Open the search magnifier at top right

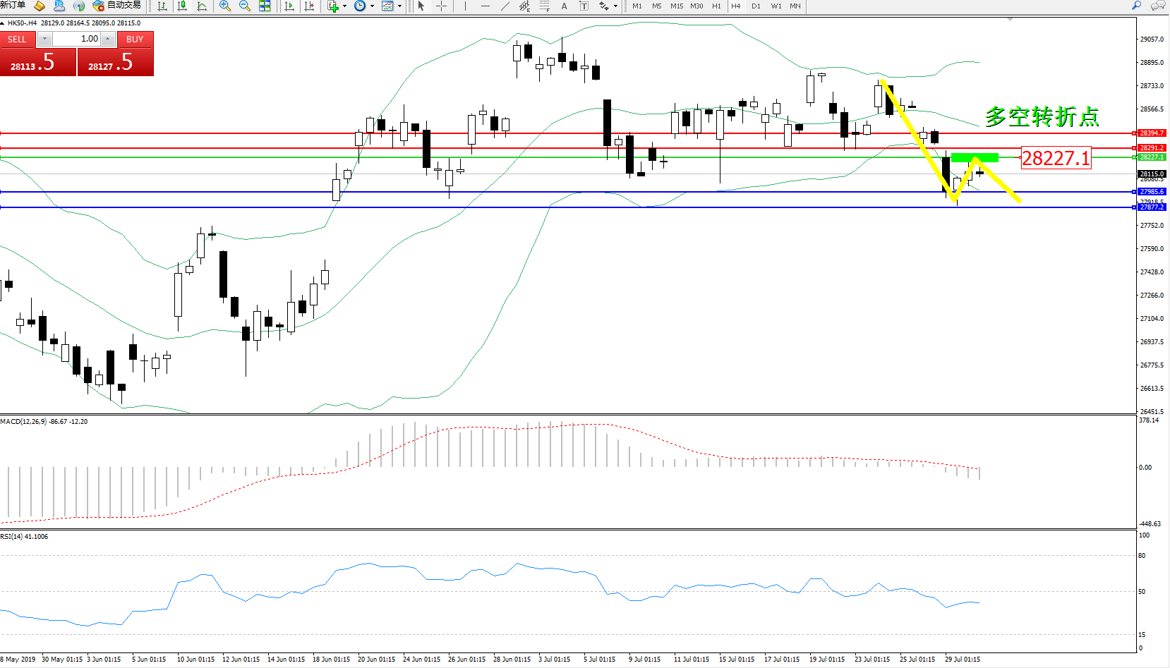coord(1136,6)
